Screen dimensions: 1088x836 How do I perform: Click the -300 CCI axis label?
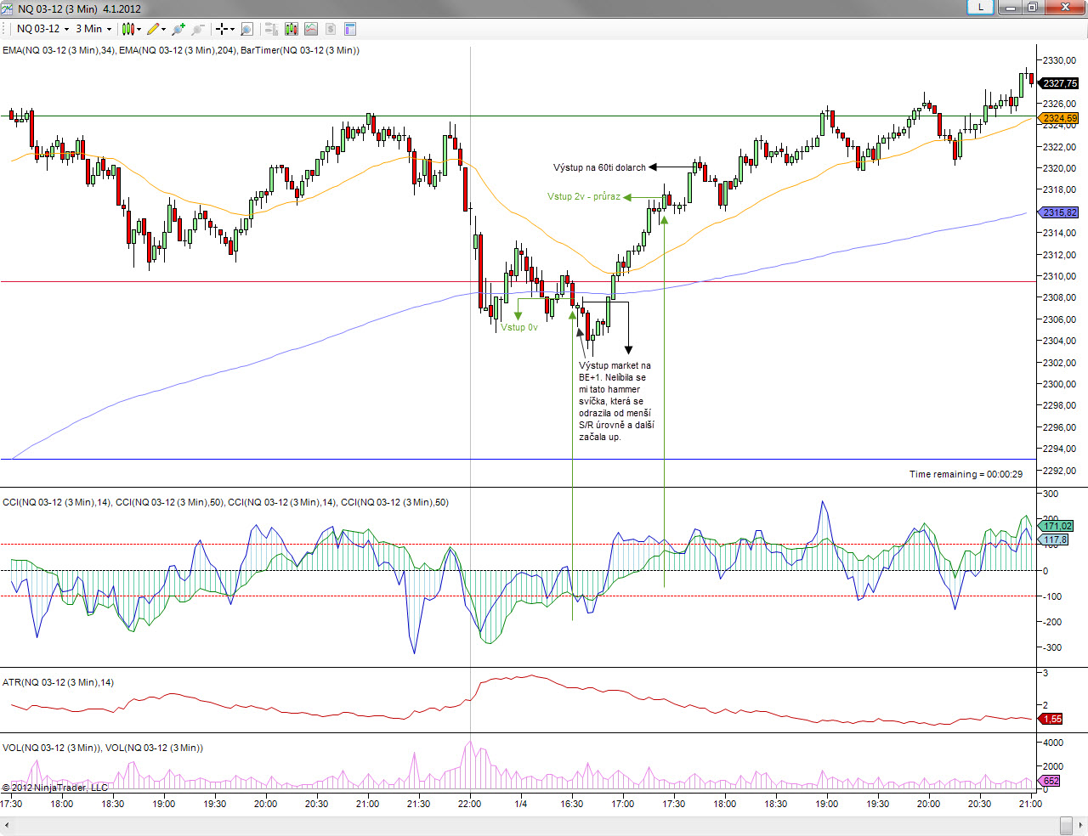(x=1051, y=647)
